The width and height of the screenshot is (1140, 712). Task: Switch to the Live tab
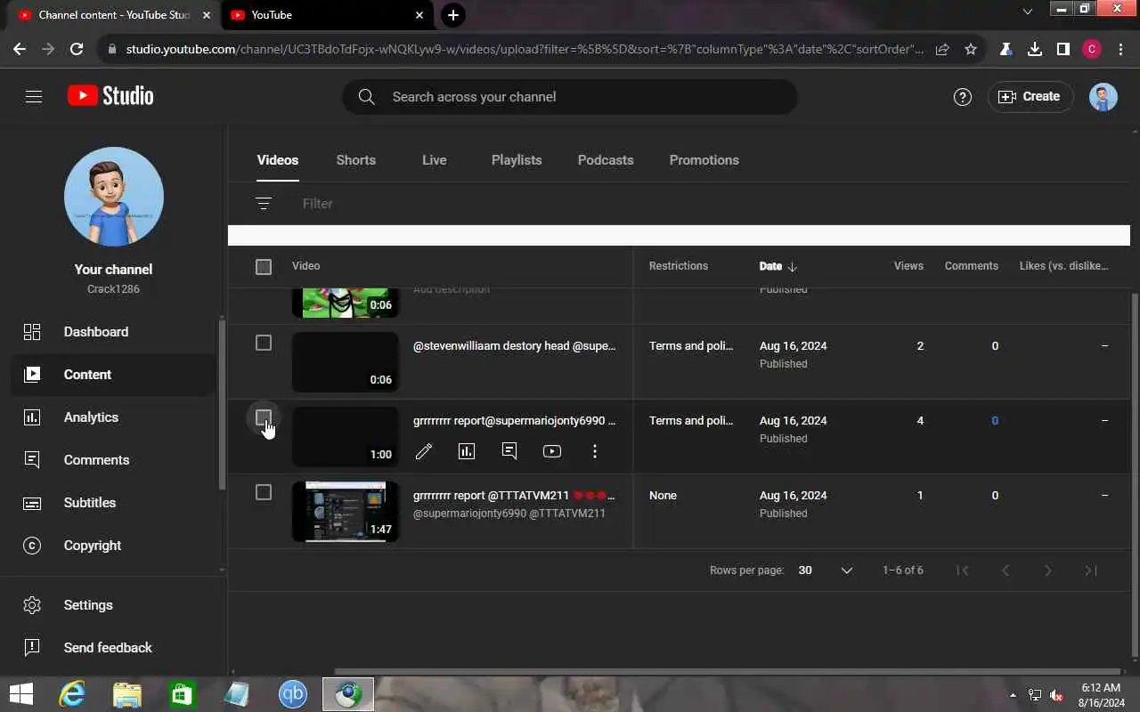(435, 160)
